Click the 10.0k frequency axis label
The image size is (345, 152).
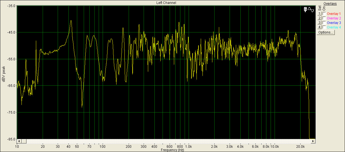point(274,147)
